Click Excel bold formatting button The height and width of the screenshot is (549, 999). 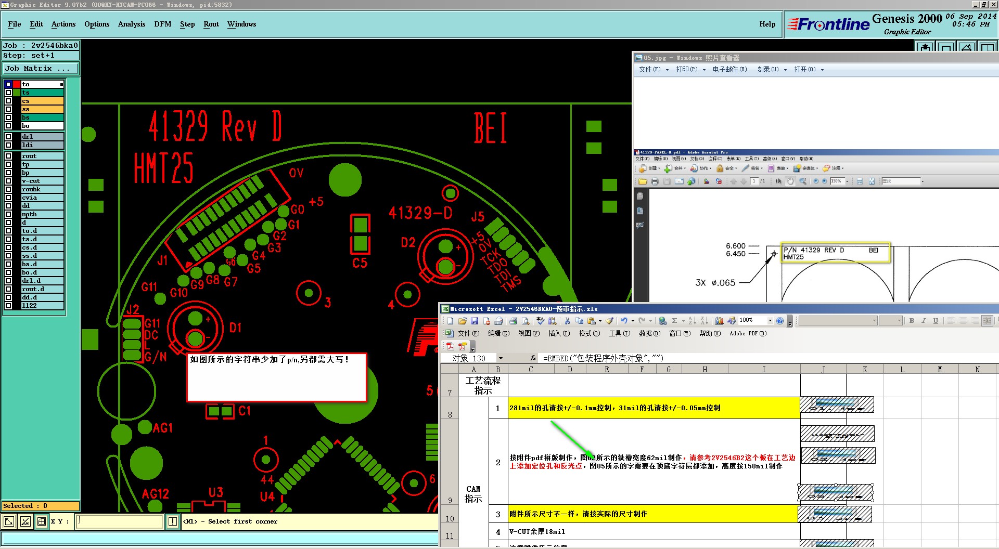pos(912,321)
